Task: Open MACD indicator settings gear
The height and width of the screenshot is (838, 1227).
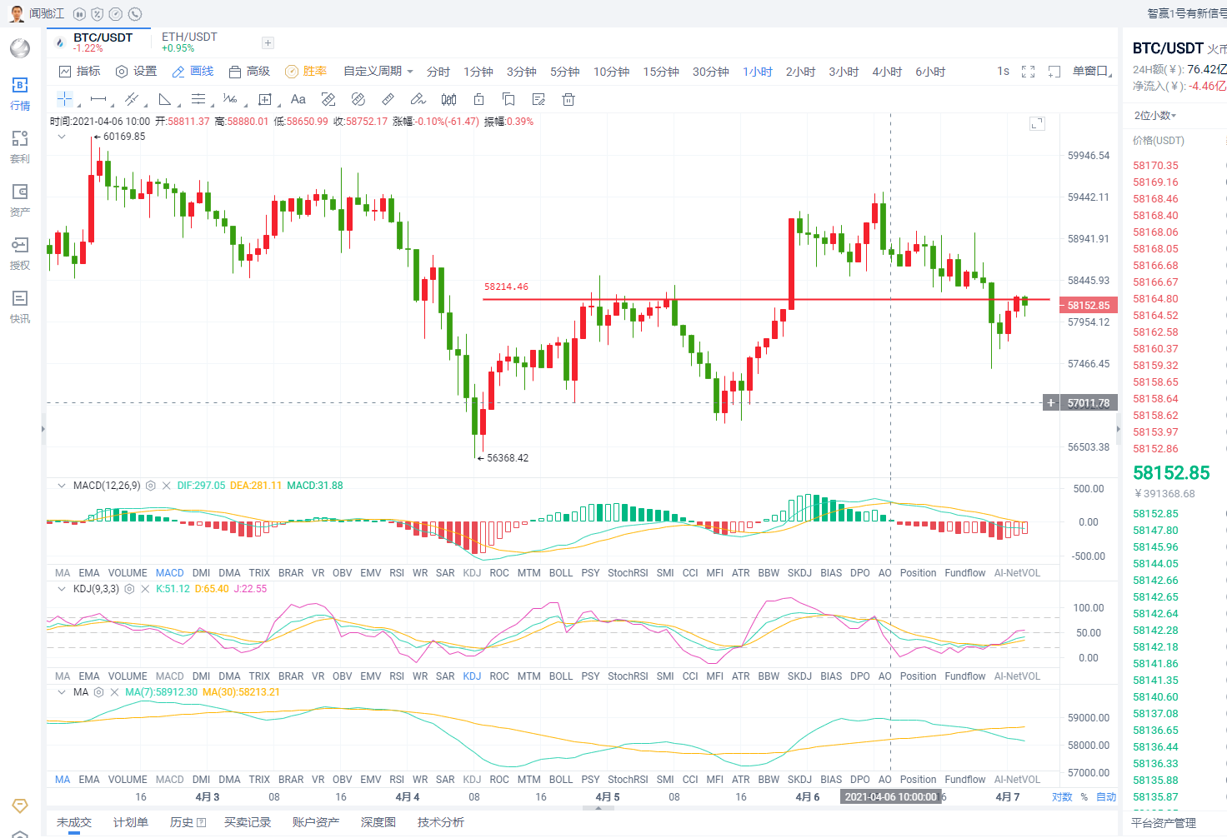Action: tap(151, 486)
